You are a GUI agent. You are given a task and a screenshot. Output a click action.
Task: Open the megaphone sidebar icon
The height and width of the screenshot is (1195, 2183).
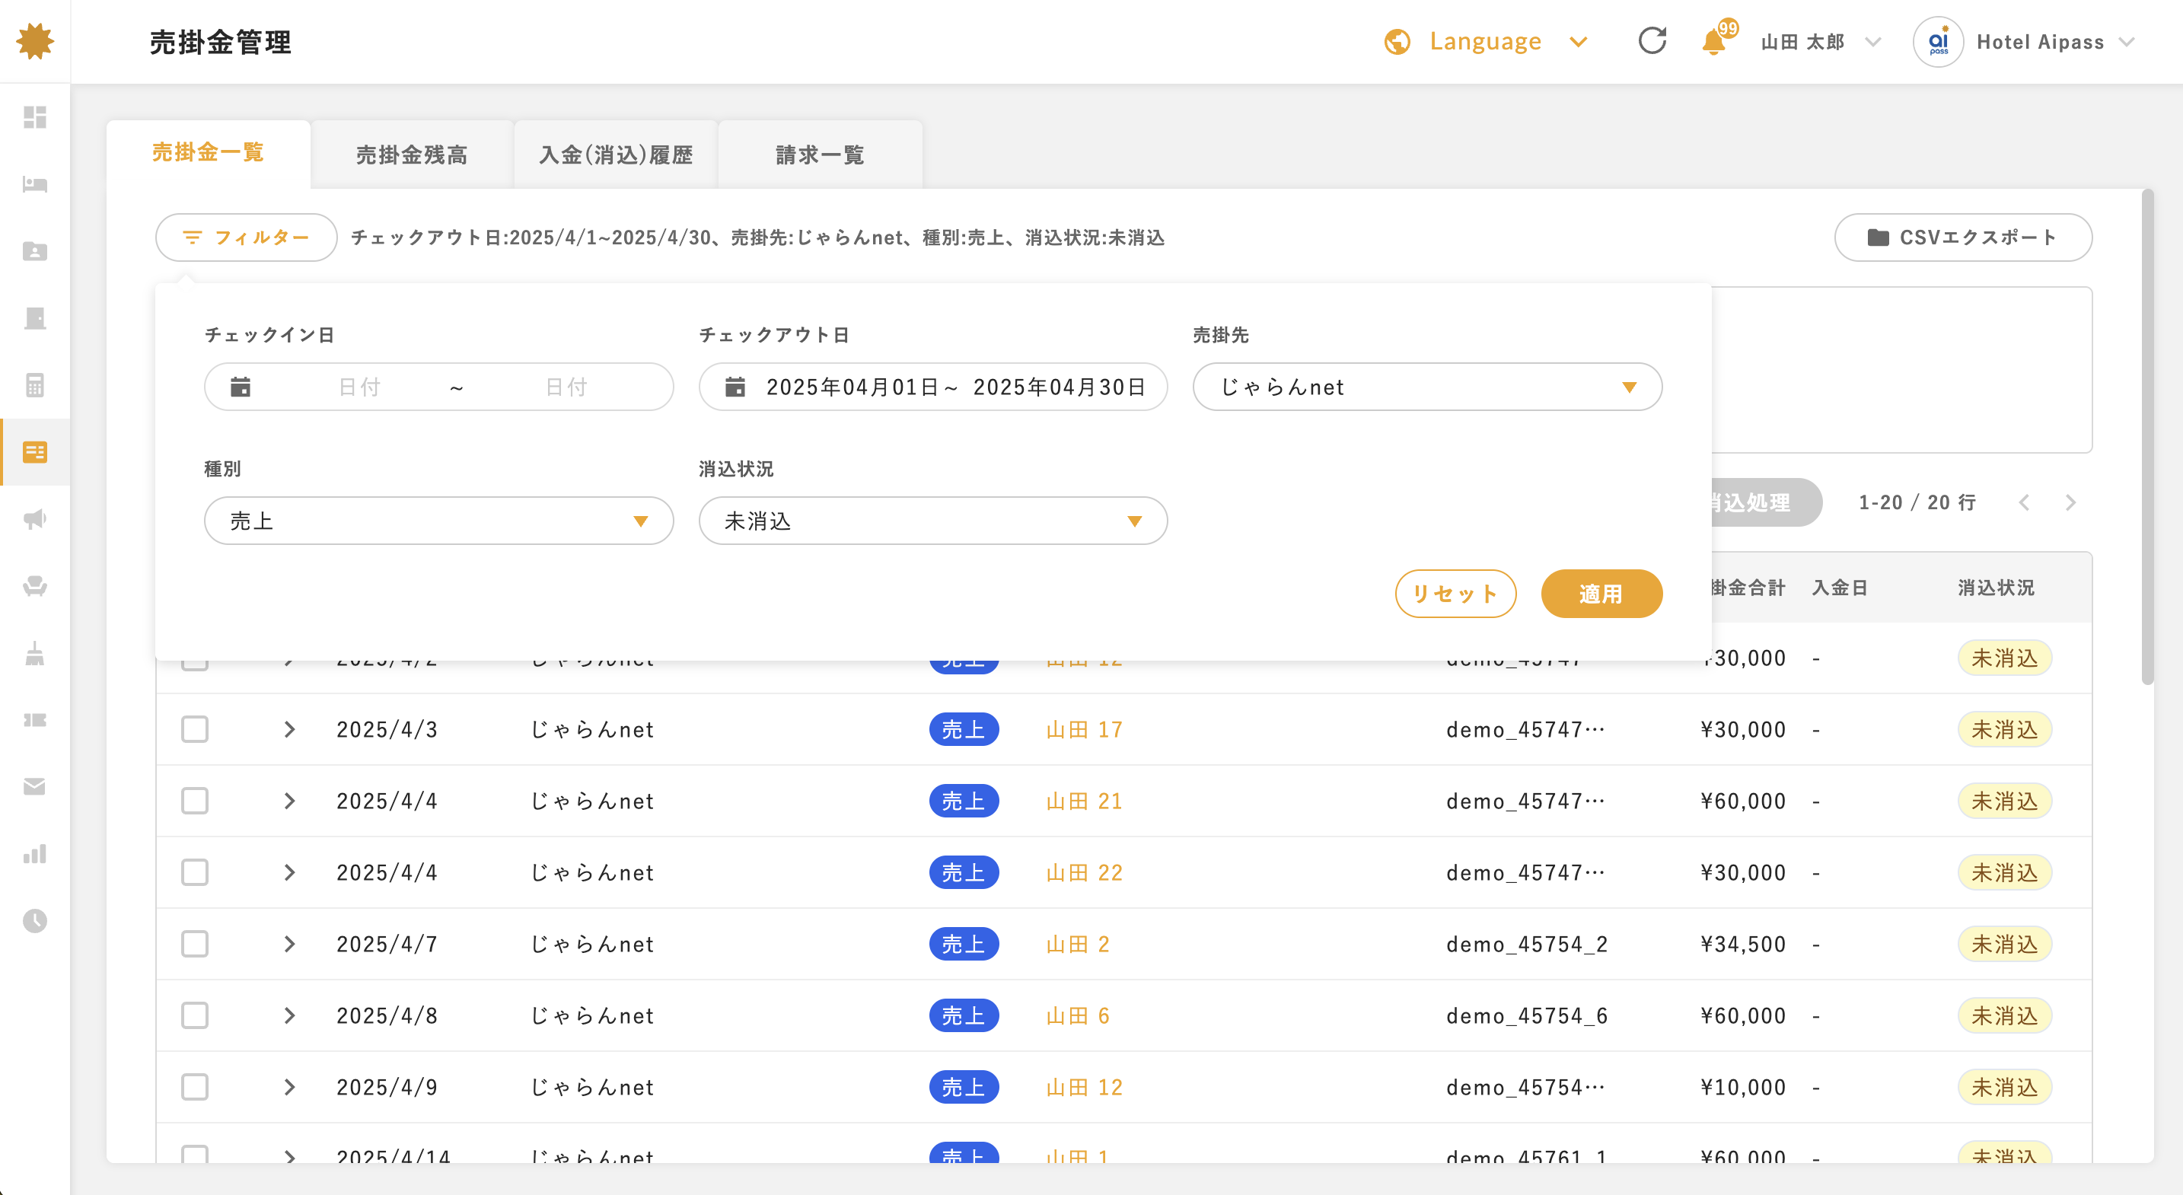pyautogui.click(x=35, y=518)
